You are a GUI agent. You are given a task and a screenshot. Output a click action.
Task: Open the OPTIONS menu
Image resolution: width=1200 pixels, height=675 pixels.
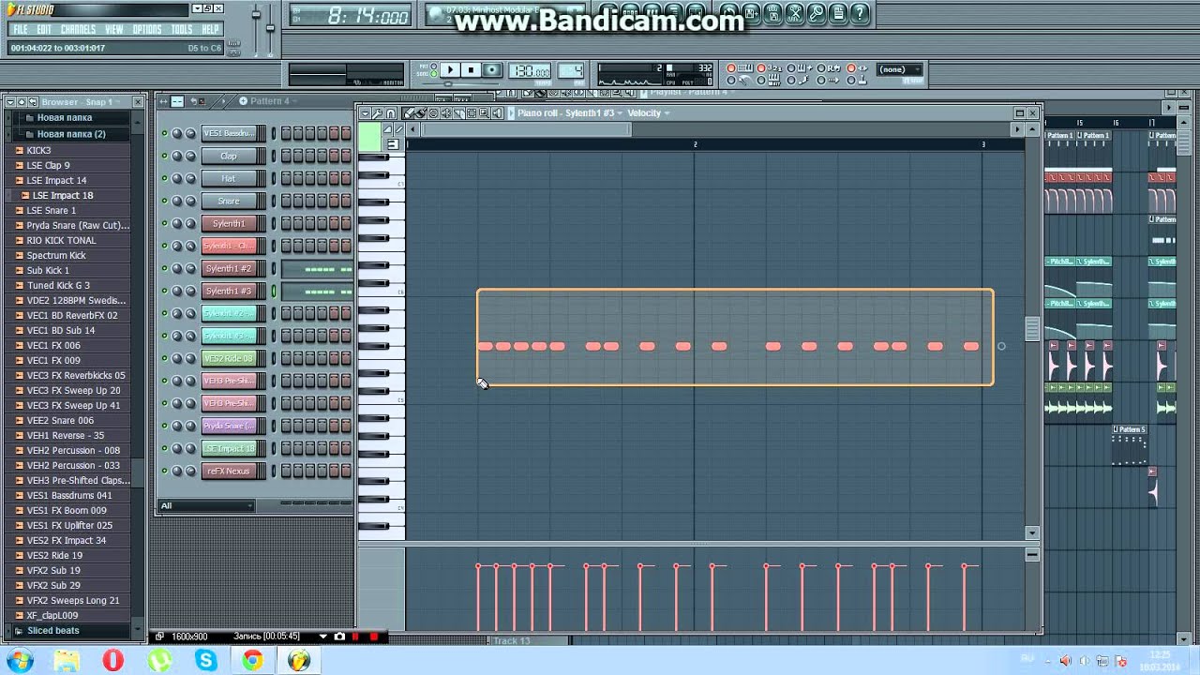pos(147,30)
